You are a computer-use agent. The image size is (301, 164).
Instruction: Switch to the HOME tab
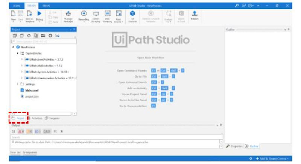tap(17, 6)
